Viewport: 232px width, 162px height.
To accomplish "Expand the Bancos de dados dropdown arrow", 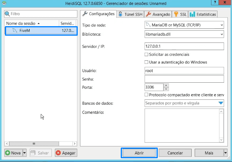I will point(221,103).
